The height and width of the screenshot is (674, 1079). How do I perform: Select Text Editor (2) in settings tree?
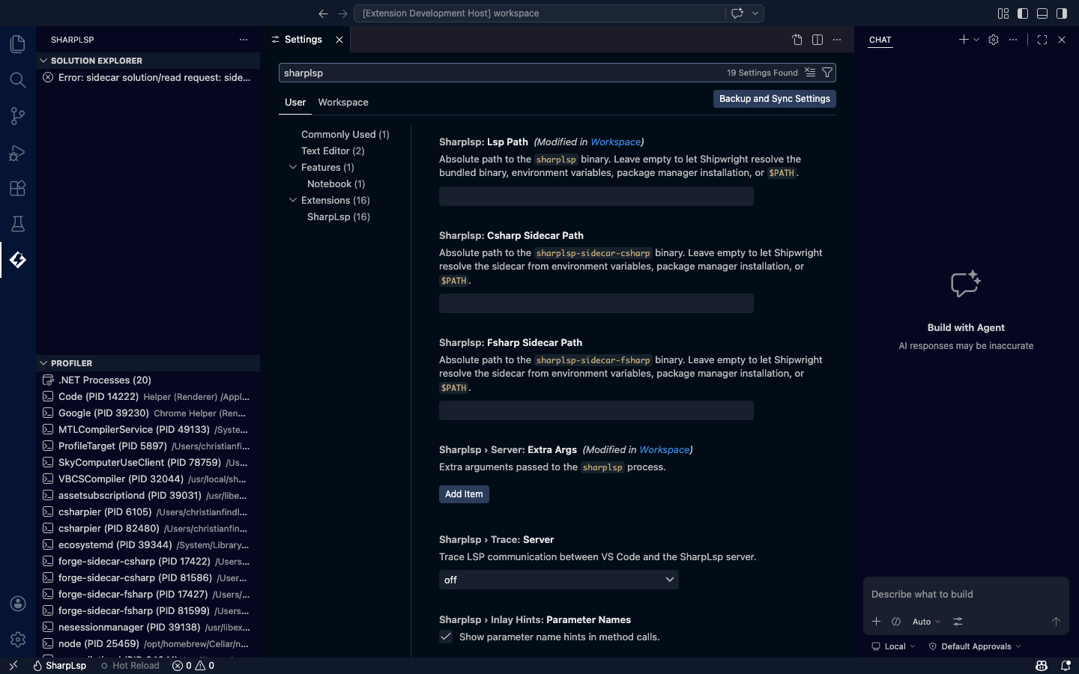tap(333, 151)
